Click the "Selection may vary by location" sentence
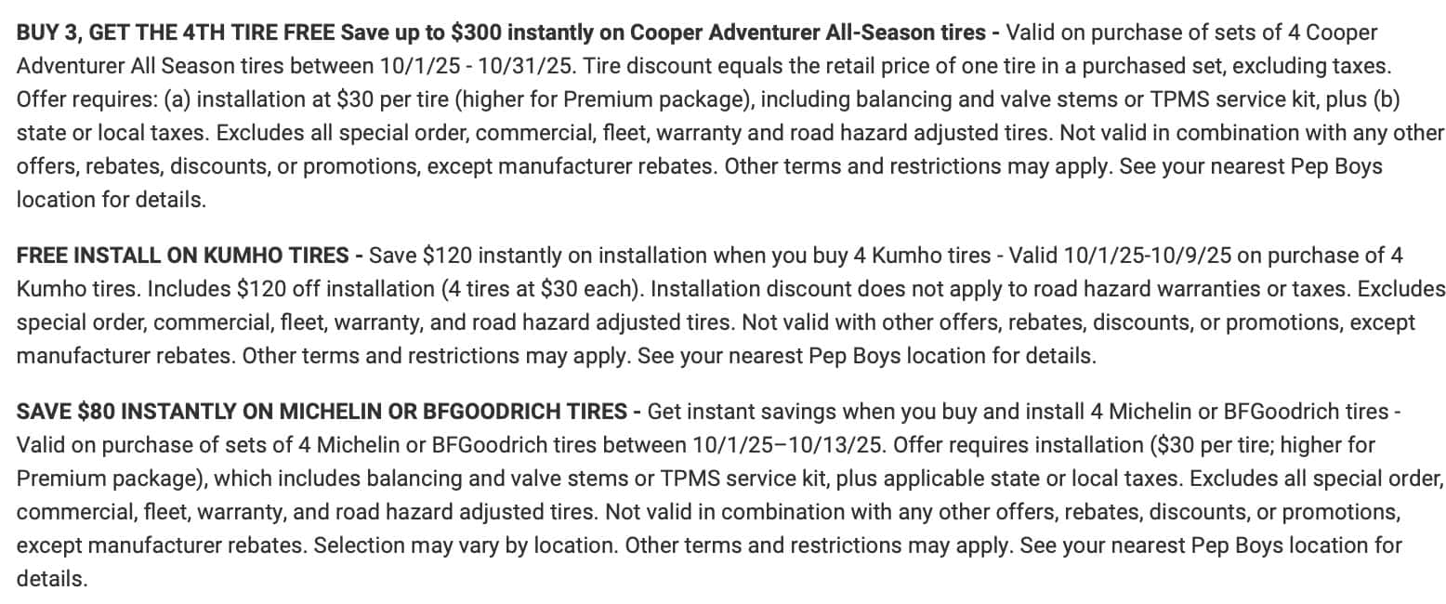Screen dimensions: 1446x604 point(465,545)
